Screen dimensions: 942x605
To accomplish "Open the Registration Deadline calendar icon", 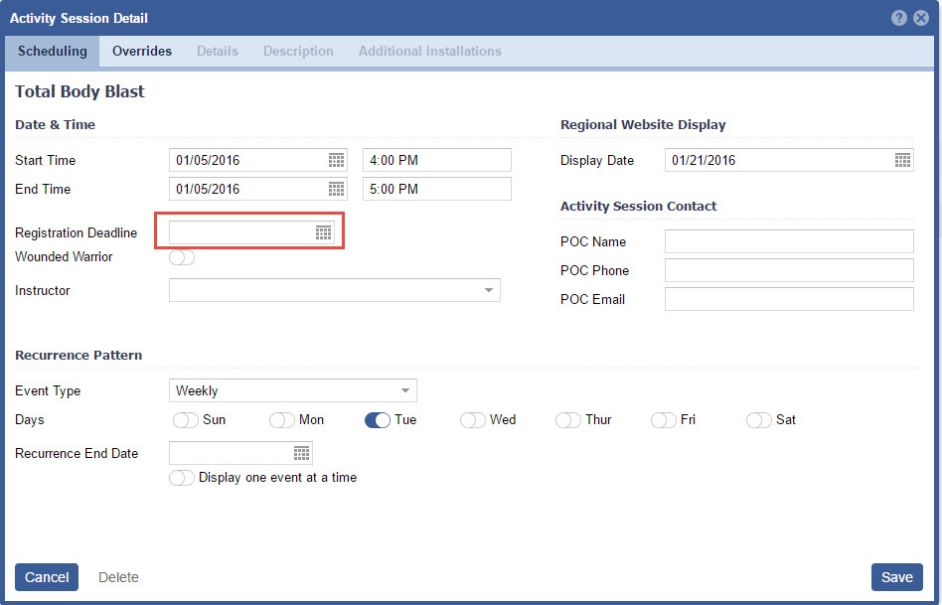I will [323, 232].
